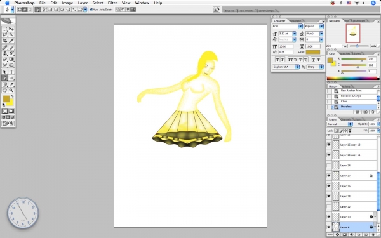This screenshot has width=381, height=238.
Task: Select the Dodge tool
Action: (11, 65)
